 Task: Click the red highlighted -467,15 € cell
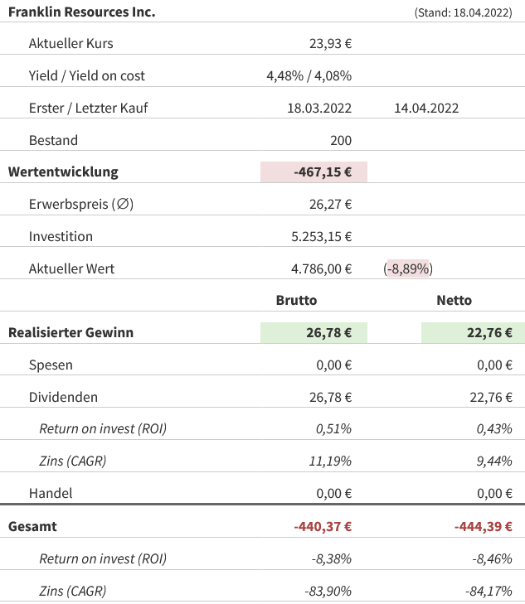point(314,172)
